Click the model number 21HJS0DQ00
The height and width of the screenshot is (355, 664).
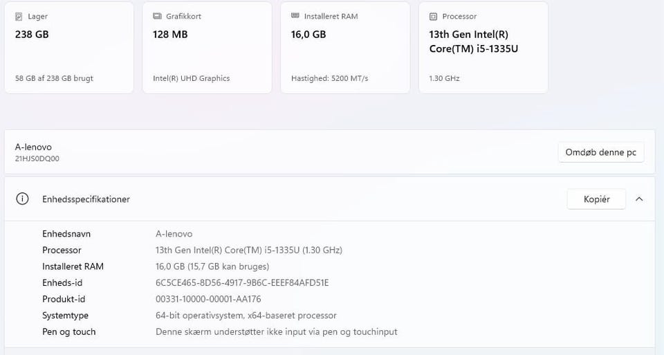[x=37, y=158]
